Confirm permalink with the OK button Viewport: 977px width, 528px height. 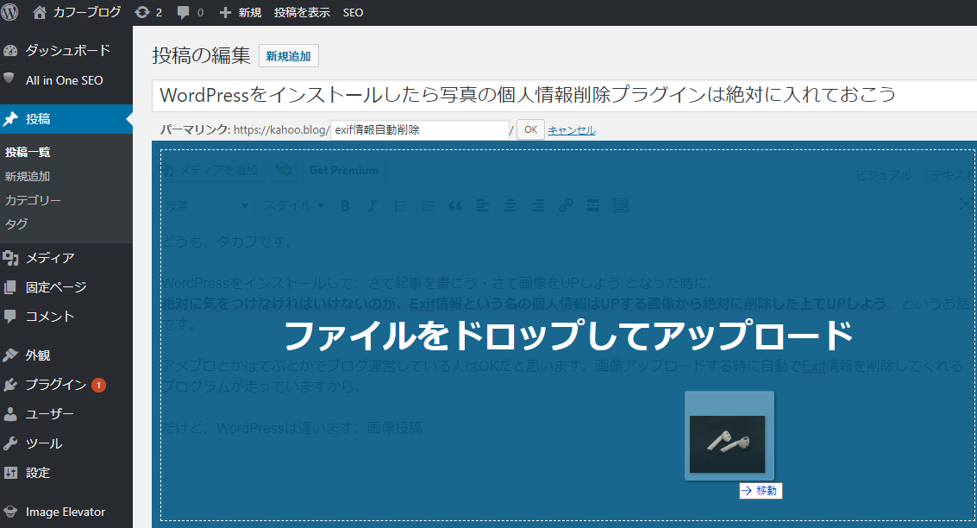[530, 130]
